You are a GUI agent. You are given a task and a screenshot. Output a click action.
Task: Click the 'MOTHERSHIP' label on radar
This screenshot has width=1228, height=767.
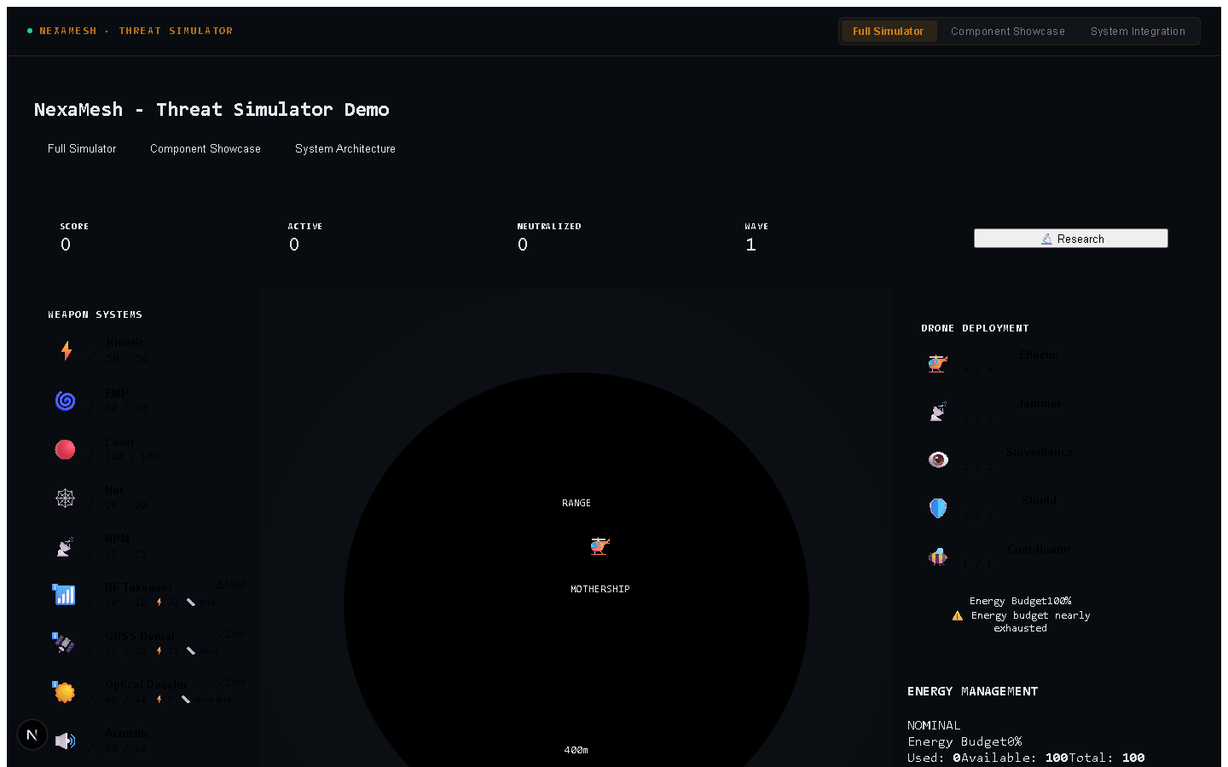600,589
